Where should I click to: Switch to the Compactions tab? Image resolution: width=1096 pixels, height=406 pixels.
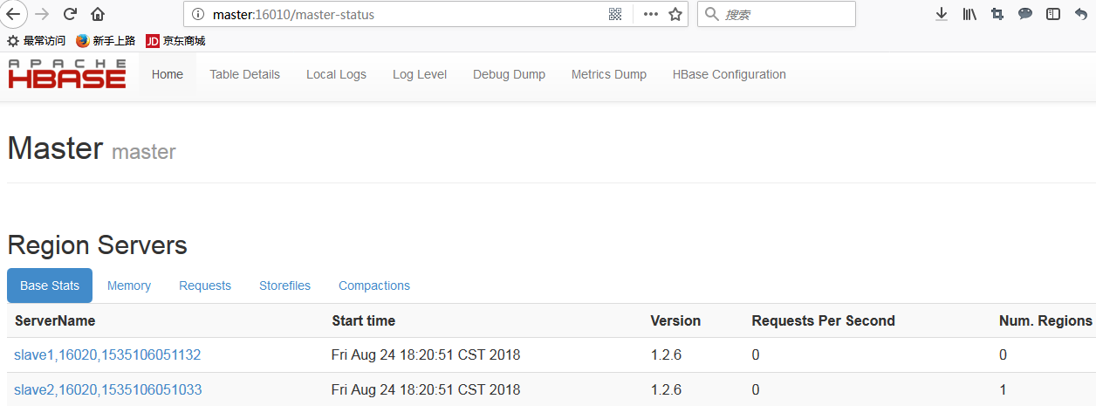[374, 286]
